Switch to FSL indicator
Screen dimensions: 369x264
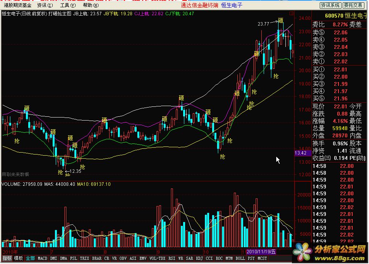pos(73,258)
